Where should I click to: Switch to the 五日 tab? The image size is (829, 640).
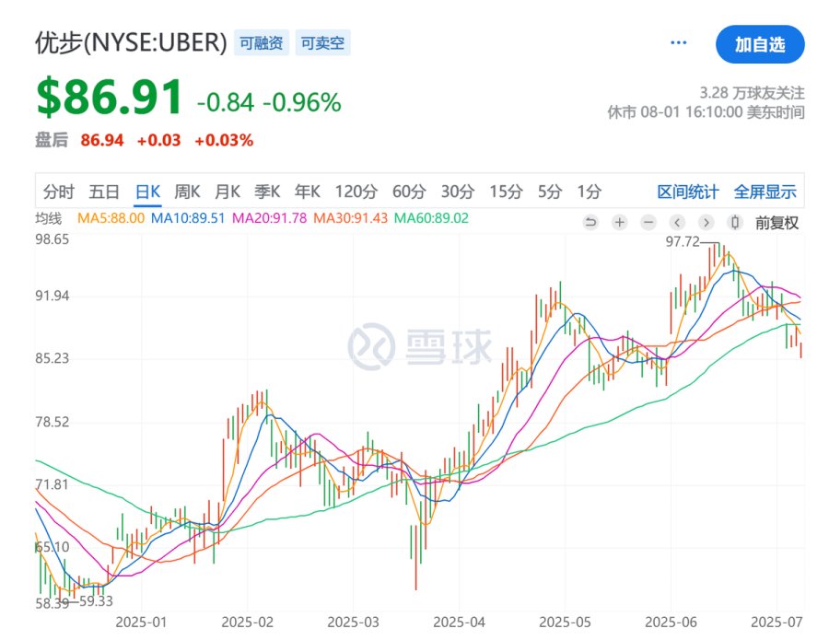pos(103,192)
